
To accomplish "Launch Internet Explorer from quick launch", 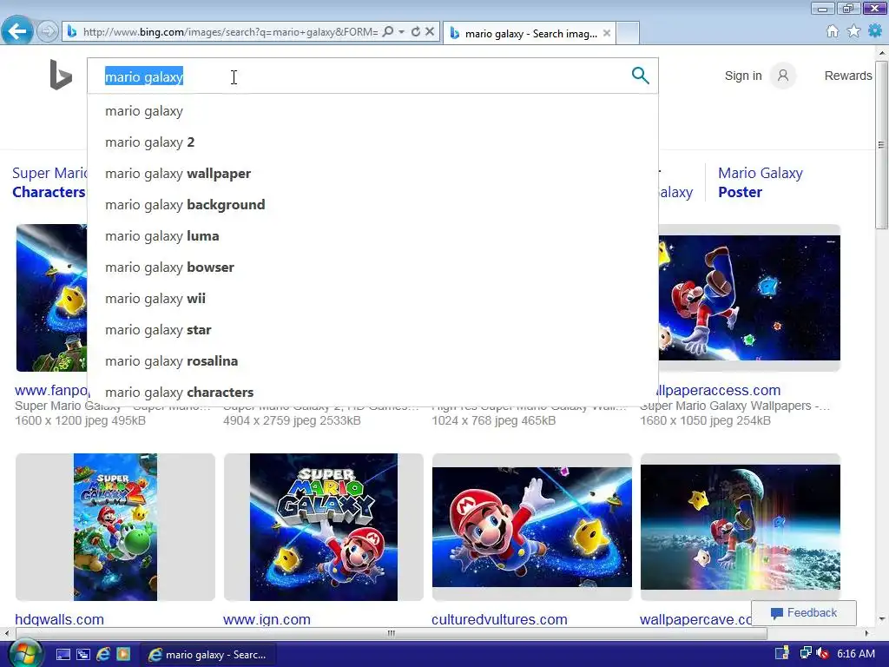I will coord(103,654).
